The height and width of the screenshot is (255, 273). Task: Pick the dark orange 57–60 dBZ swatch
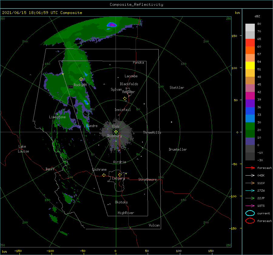[x=250, y=50]
